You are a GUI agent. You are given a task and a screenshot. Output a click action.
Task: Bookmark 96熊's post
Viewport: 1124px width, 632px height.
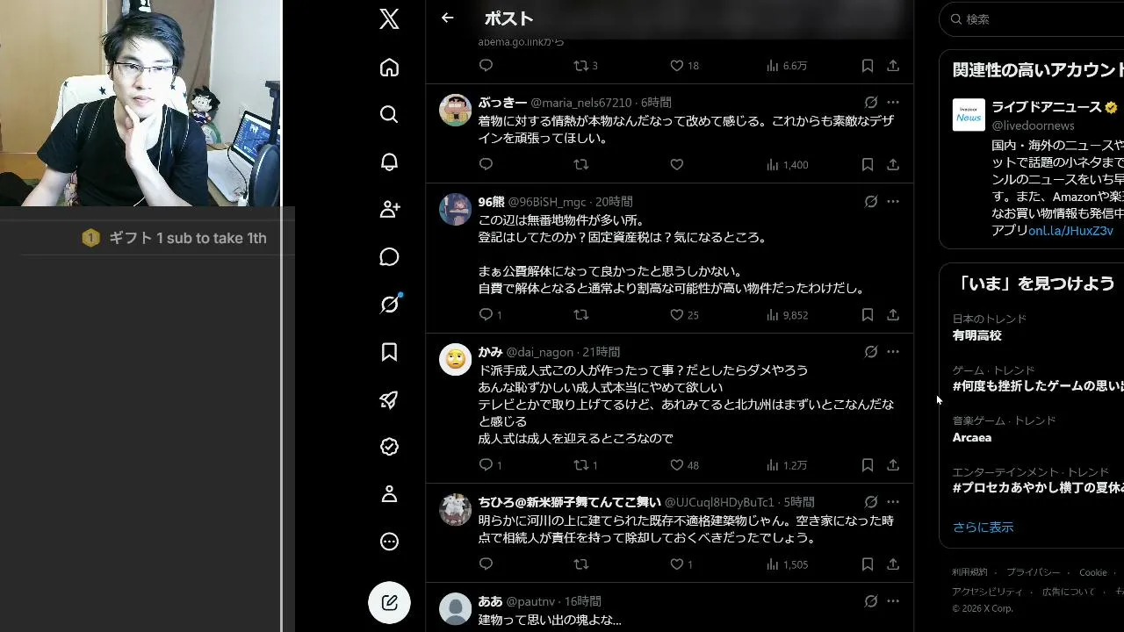click(867, 314)
